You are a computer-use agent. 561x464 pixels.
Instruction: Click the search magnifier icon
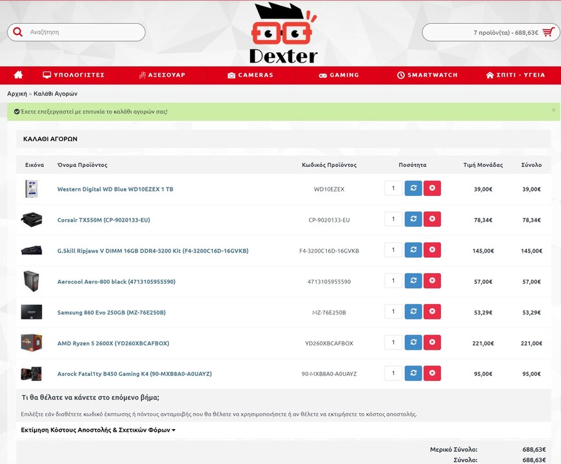pyautogui.click(x=18, y=32)
